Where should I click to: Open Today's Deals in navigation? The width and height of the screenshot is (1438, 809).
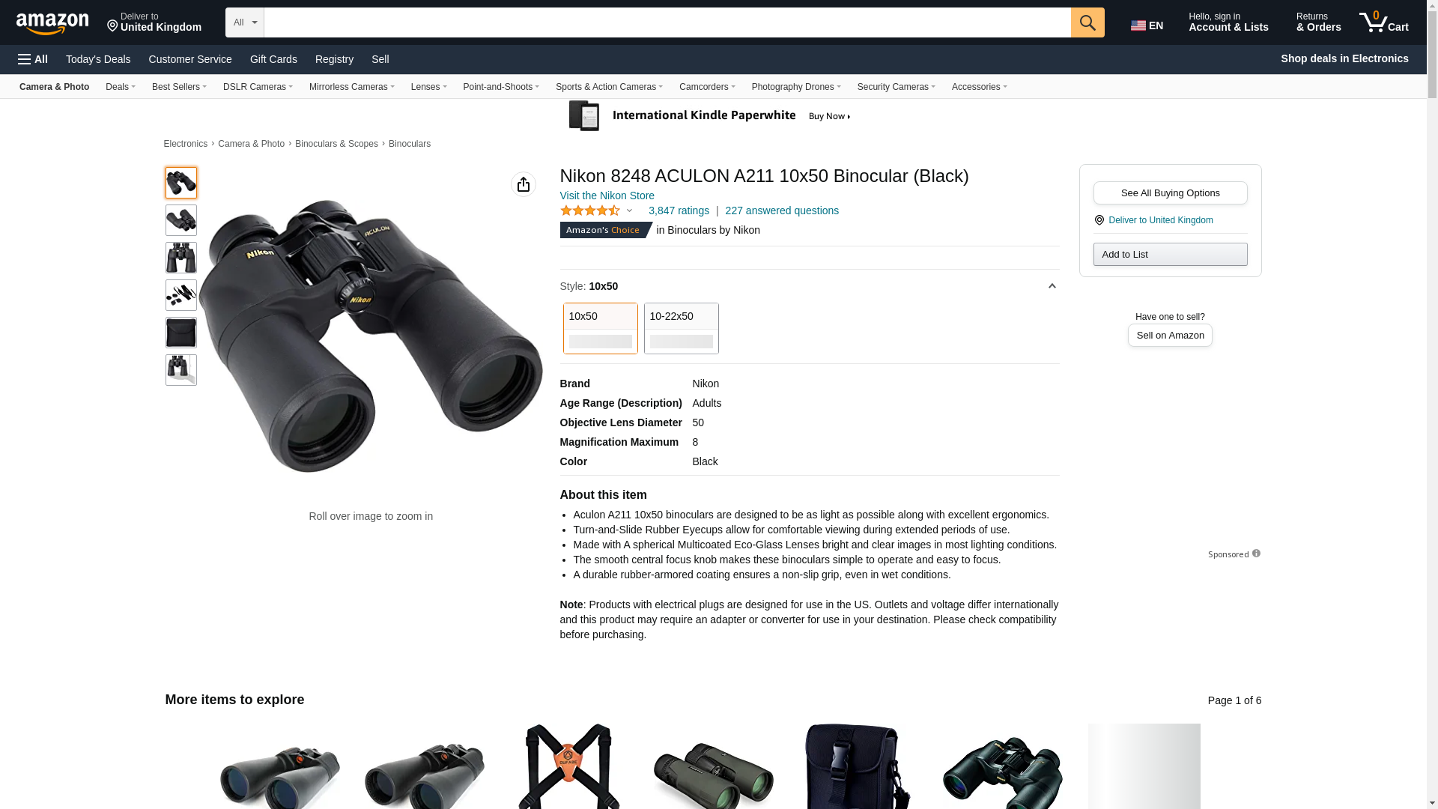point(98,59)
